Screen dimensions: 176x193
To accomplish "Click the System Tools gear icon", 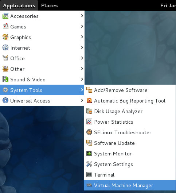I will (5, 90).
